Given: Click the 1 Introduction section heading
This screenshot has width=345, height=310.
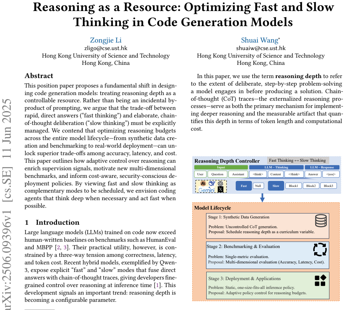Looking at the screenshot, I should click(x=52, y=223).
